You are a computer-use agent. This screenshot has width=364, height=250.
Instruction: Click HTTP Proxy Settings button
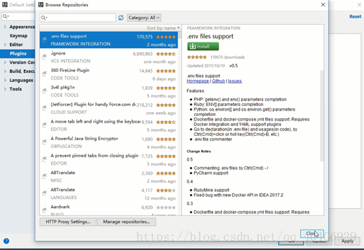(67, 222)
